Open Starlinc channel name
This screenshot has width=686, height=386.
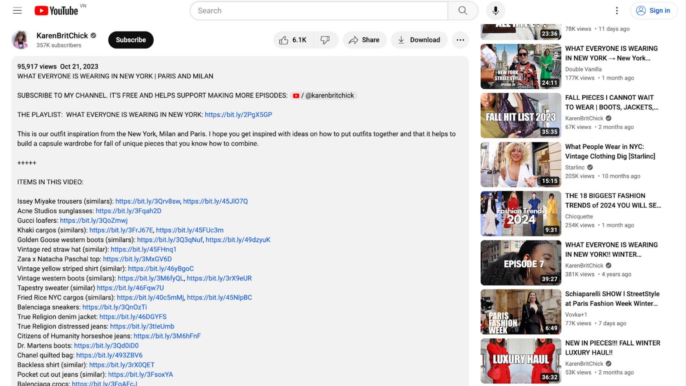click(x=575, y=168)
